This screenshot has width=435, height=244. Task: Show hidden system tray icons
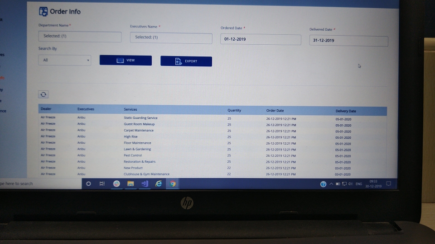pyautogui.click(x=331, y=184)
